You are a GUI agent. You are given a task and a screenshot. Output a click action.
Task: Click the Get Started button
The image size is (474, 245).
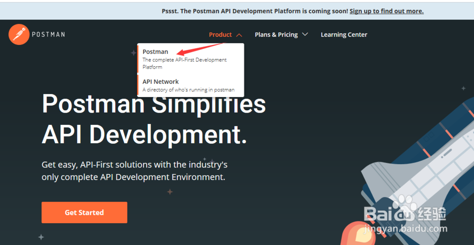pyautogui.click(x=84, y=212)
